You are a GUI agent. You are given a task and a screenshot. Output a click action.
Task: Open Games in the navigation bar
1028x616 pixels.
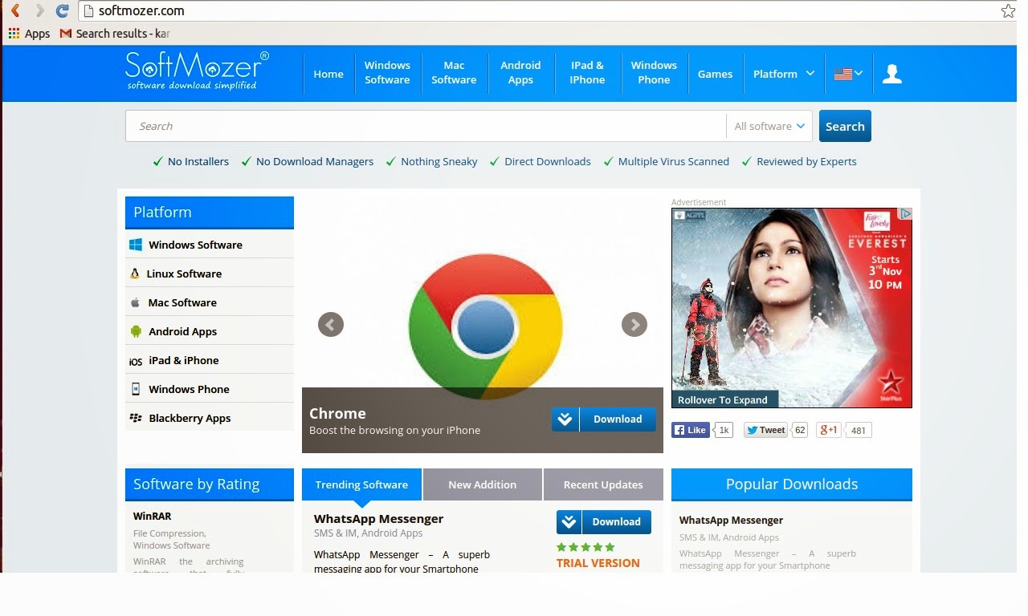[715, 74]
